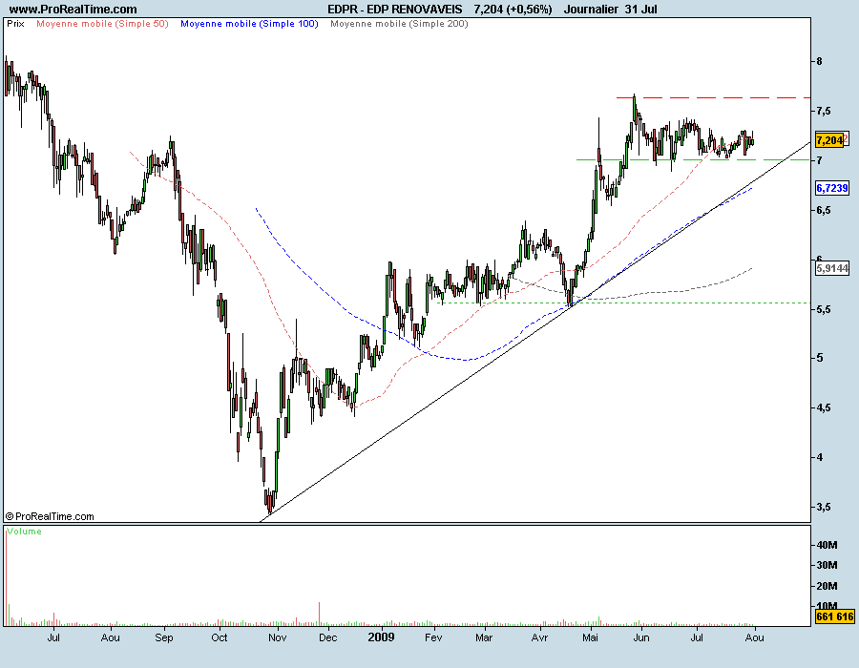Click the Aou label at the time axis end
The image size is (859, 668).
pos(755,637)
